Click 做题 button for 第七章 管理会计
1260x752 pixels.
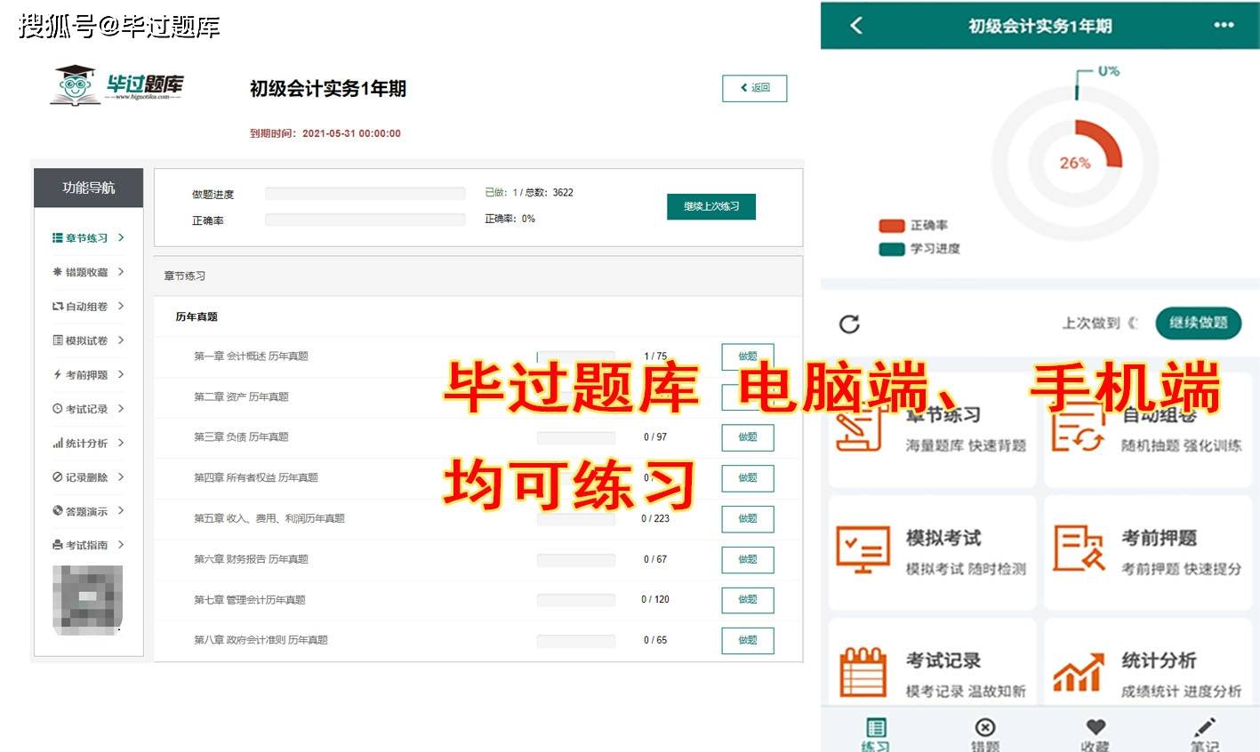coord(748,600)
